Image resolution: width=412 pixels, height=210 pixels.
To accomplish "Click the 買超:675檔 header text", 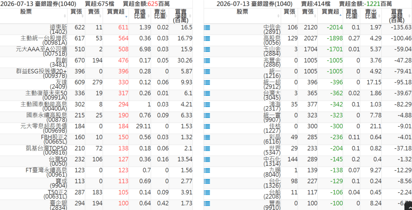I will pyautogui.click(x=100, y=4).
